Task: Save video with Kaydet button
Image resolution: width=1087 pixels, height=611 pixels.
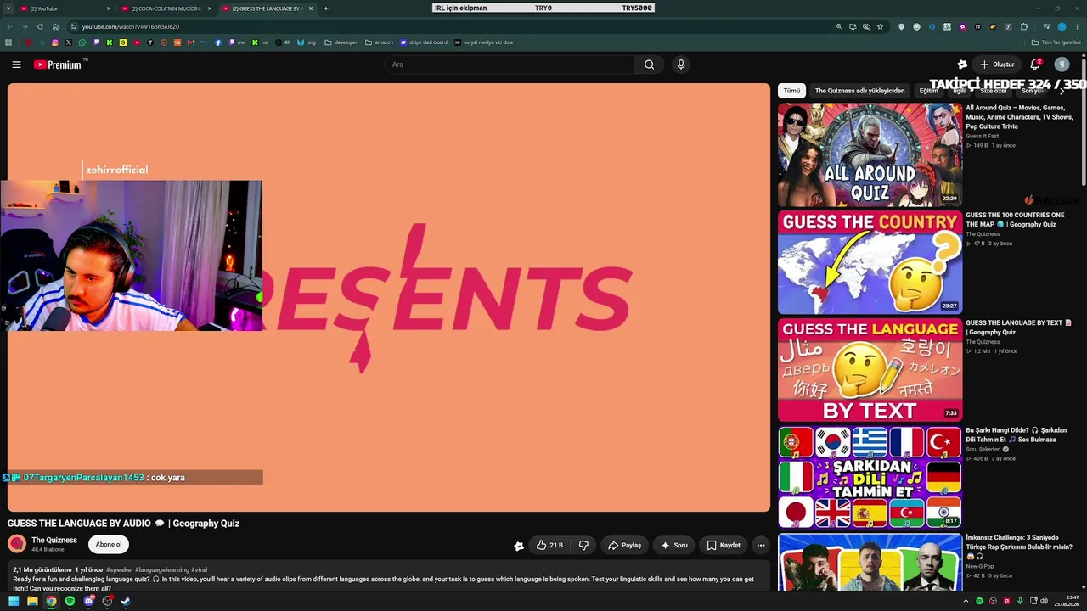Action: pos(724,546)
